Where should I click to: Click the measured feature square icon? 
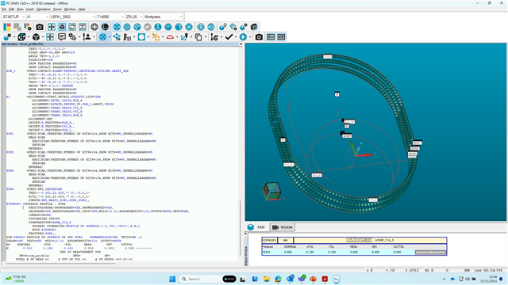pyautogui.click(x=141, y=37)
